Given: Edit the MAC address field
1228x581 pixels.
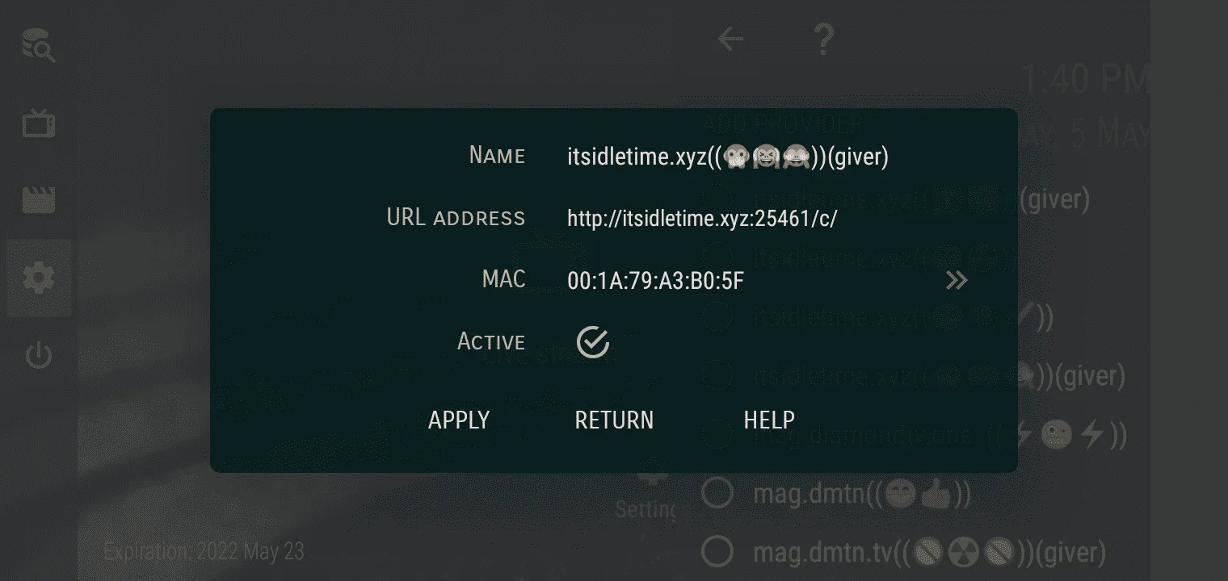Looking at the screenshot, I should click(655, 281).
